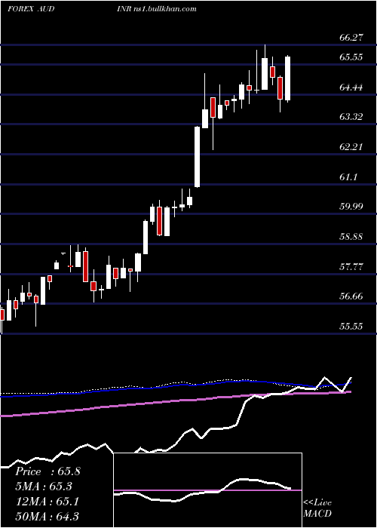
Task: Click the '12MA : 65.1' readout
Action: [x=47, y=502]
